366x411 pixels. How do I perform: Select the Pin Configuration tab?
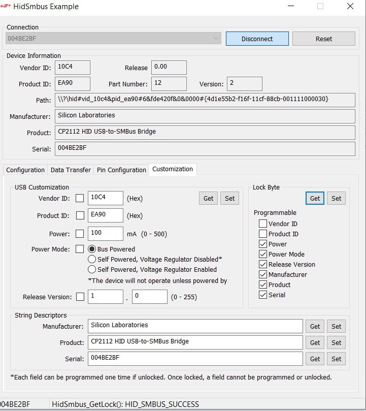pyautogui.click(x=121, y=170)
